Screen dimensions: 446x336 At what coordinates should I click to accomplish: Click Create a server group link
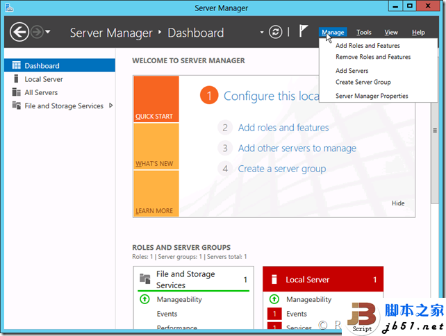281,169
